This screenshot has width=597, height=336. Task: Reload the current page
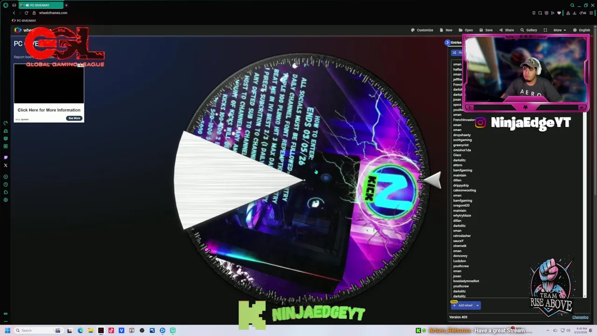[26, 13]
